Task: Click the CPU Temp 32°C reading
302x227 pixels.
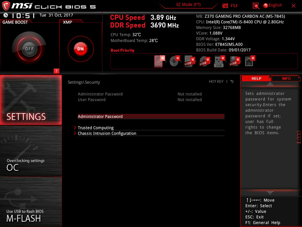Action: [126, 35]
